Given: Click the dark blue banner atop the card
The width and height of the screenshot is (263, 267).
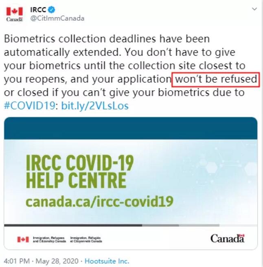Looking at the screenshot, I should (131, 128).
